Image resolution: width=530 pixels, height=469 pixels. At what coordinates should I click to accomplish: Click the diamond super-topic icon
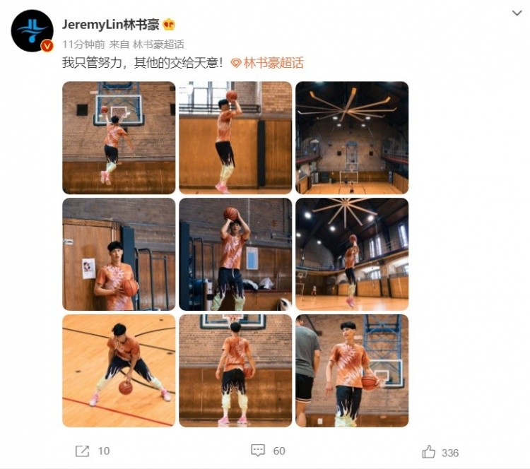(236, 63)
